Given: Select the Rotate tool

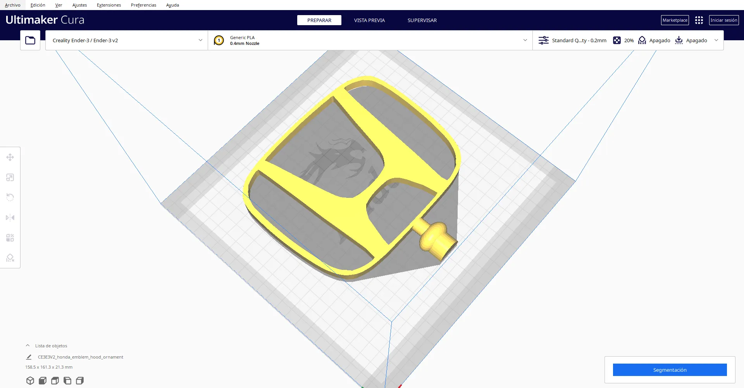Looking at the screenshot, I should [x=10, y=197].
